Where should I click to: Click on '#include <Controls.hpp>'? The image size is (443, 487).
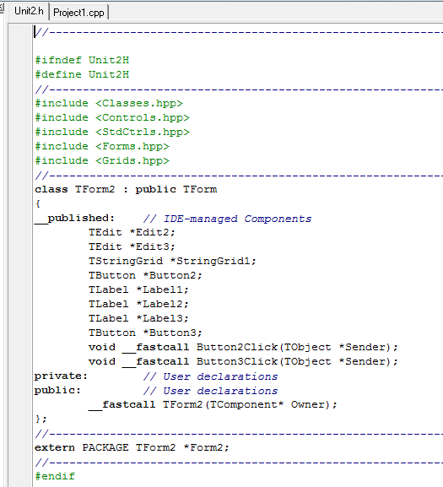[112, 117]
